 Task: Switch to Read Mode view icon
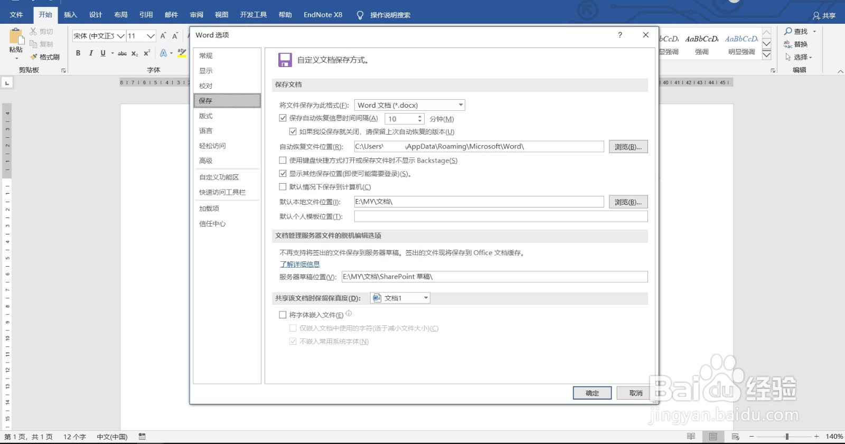pyautogui.click(x=691, y=437)
